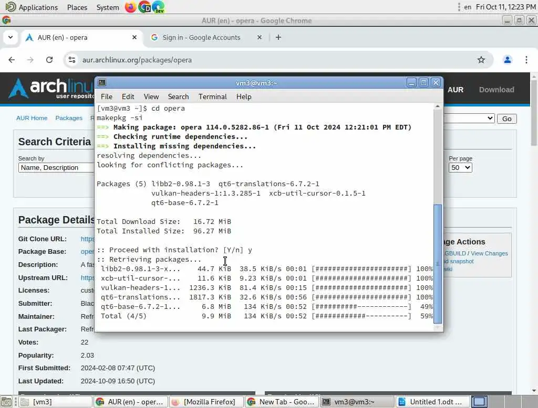The width and height of the screenshot is (538, 408).
Task: Open the View Changes link
Action: tap(489, 253)
